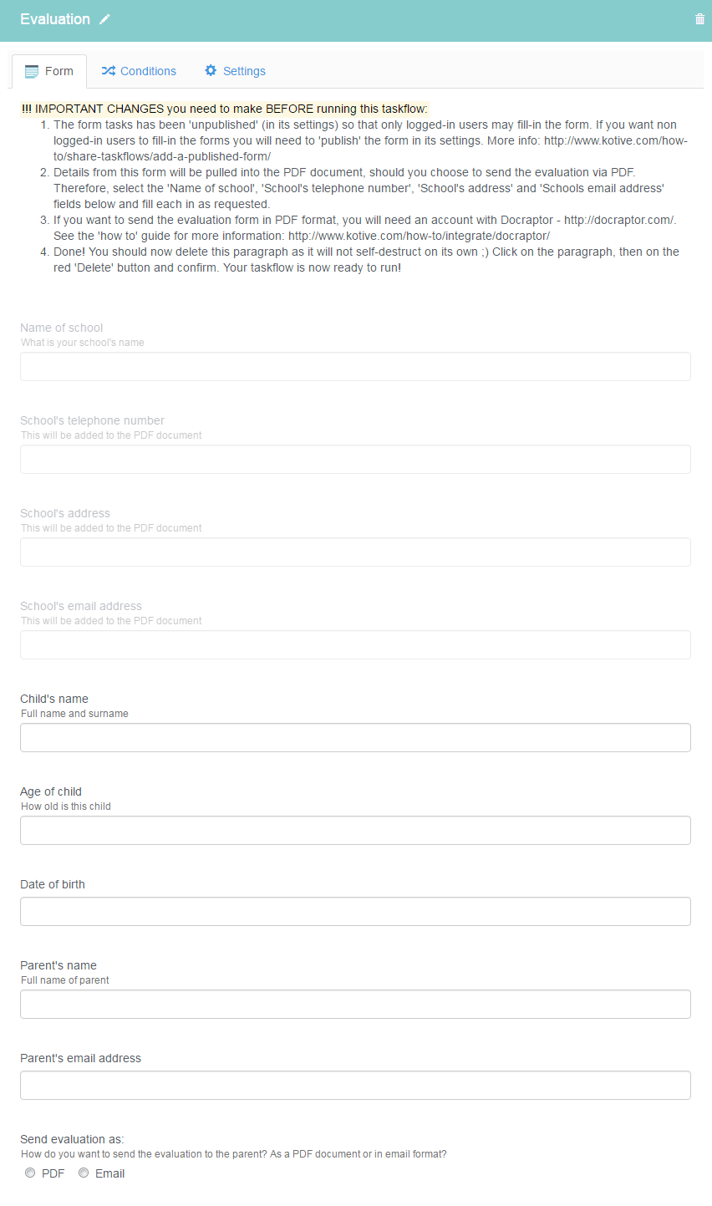The image size is (712, 1206).
Task: Click the form icon on Form tab
Action: tap(32, 71)
